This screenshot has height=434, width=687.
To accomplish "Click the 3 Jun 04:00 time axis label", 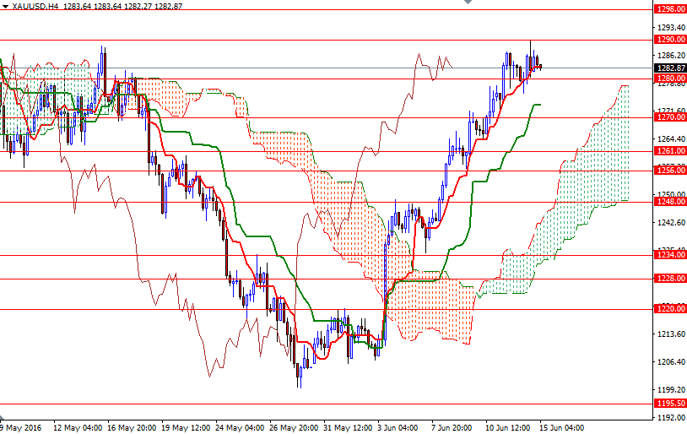I will [x=396, y=427].
